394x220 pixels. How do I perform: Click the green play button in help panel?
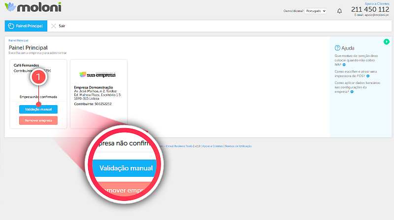(387, 42)
